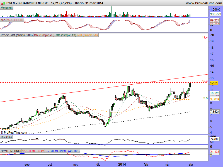
Task: Select the %D (14 3 5) label
Action: coord(15,20)
